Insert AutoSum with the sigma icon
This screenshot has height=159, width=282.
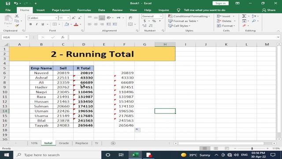click(244, 16)
